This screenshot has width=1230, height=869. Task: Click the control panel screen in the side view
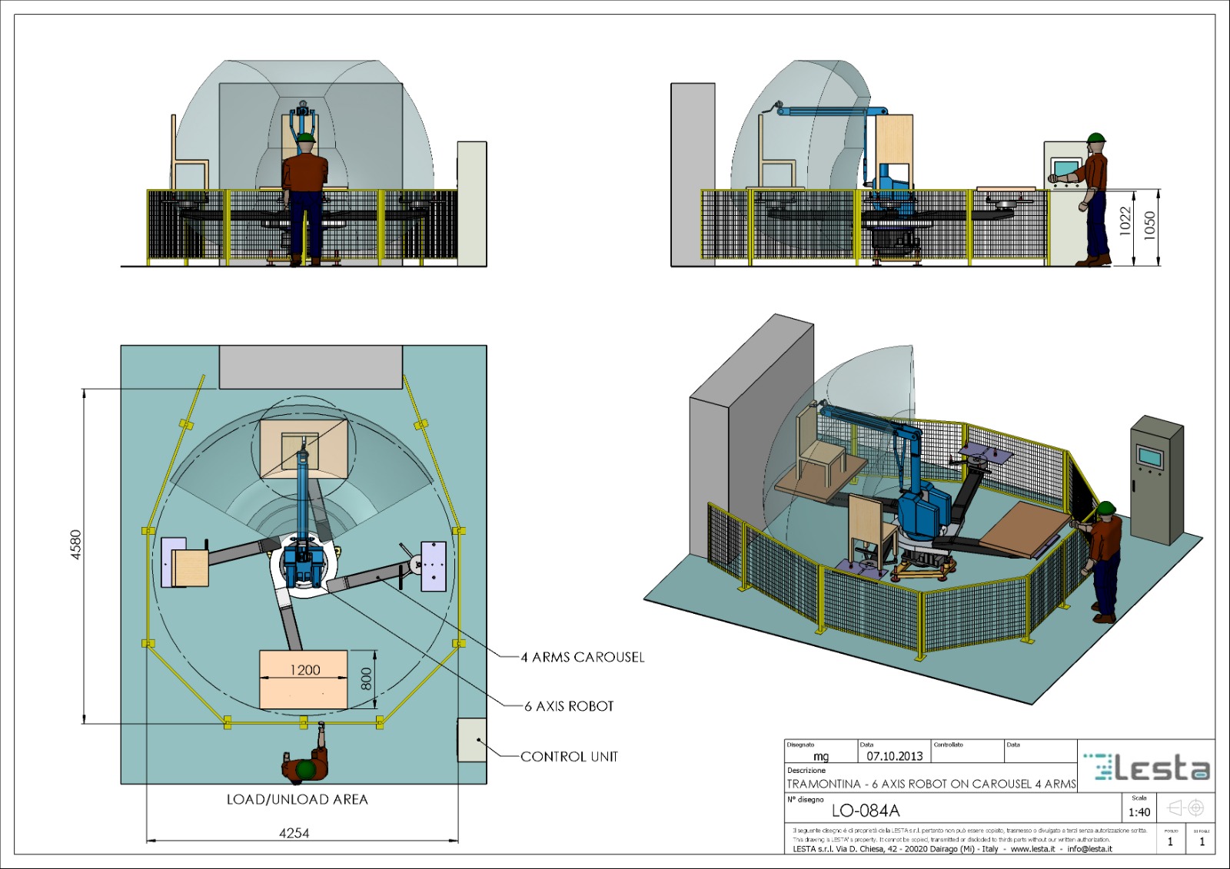(1066, 167)
